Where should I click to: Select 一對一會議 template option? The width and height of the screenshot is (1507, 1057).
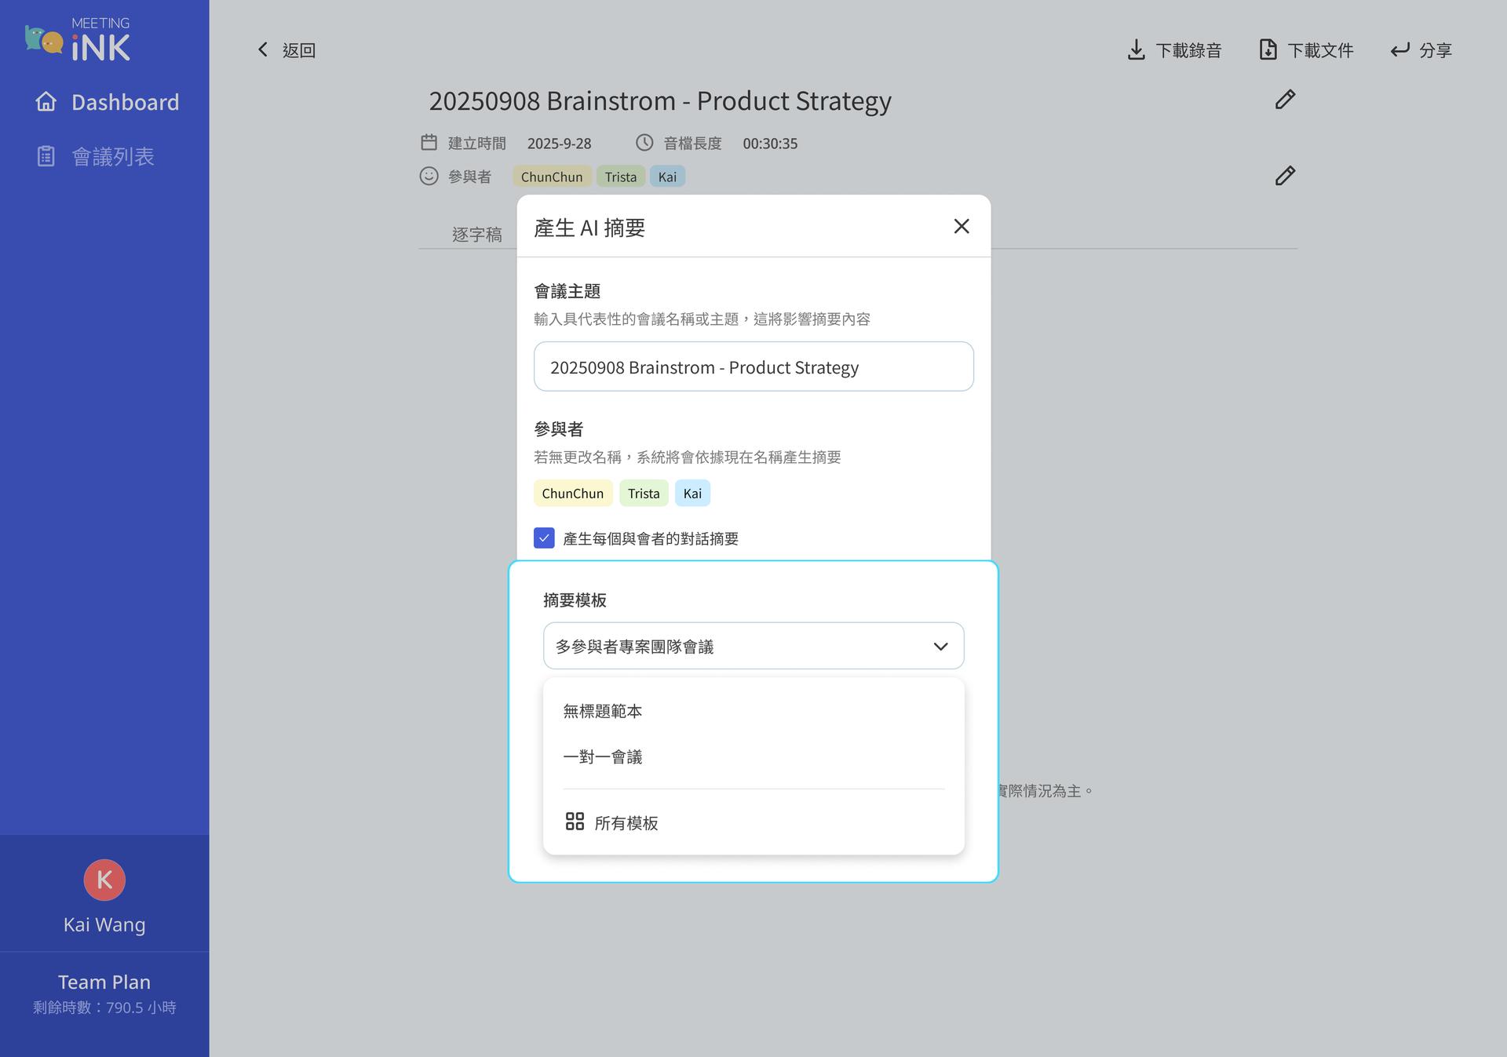[x=603, y=757]
